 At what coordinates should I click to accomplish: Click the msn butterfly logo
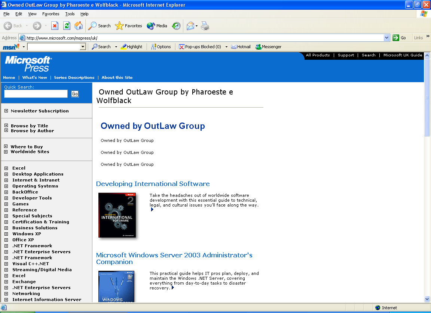coord(11,47)
